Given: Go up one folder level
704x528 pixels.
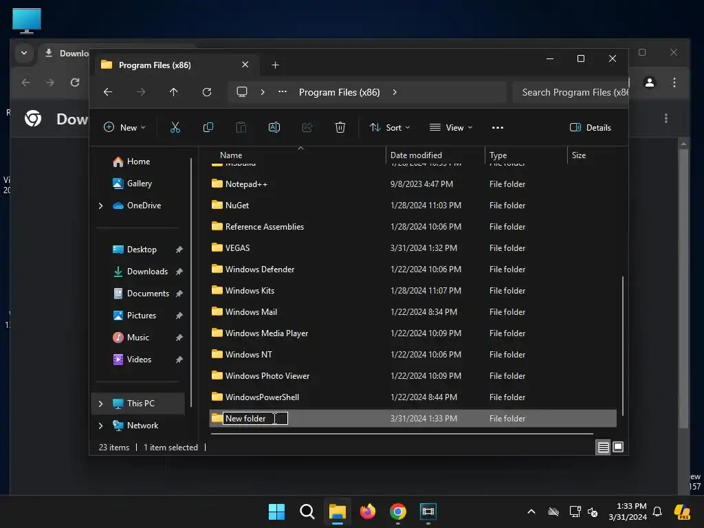Looking at the screenshot, I should tap(173, 92).
